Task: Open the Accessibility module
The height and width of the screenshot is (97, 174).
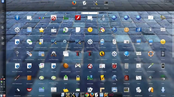Action: (x=17, y=18)
